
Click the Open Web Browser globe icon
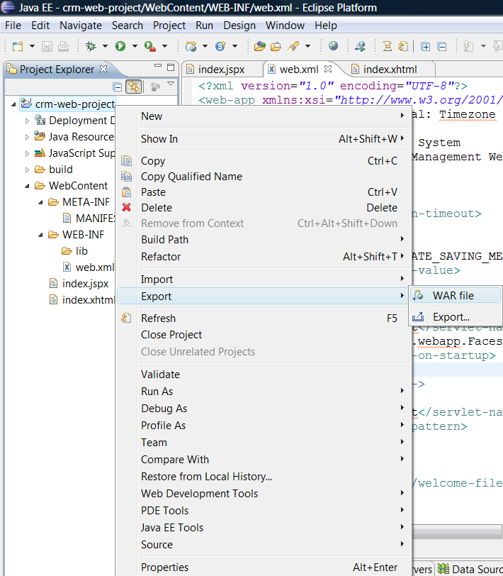point(333,46)
